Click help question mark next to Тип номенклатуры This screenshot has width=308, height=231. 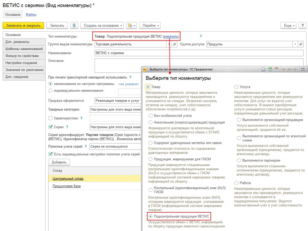coord(201,36)
